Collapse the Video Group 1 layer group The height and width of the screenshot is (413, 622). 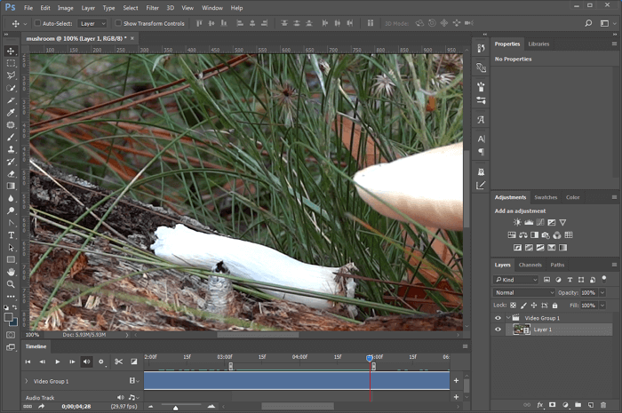(508, 317)
